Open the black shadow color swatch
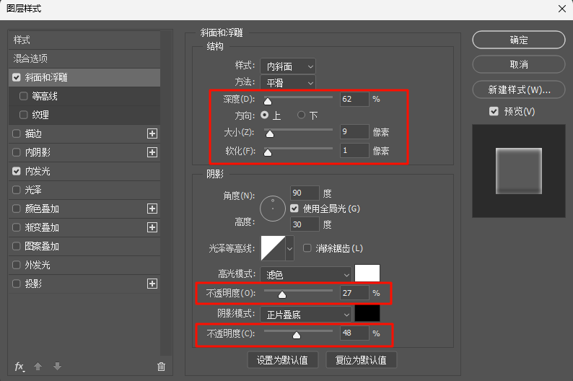The width and height of the screenshot is (573, 381). click(367, 313)
